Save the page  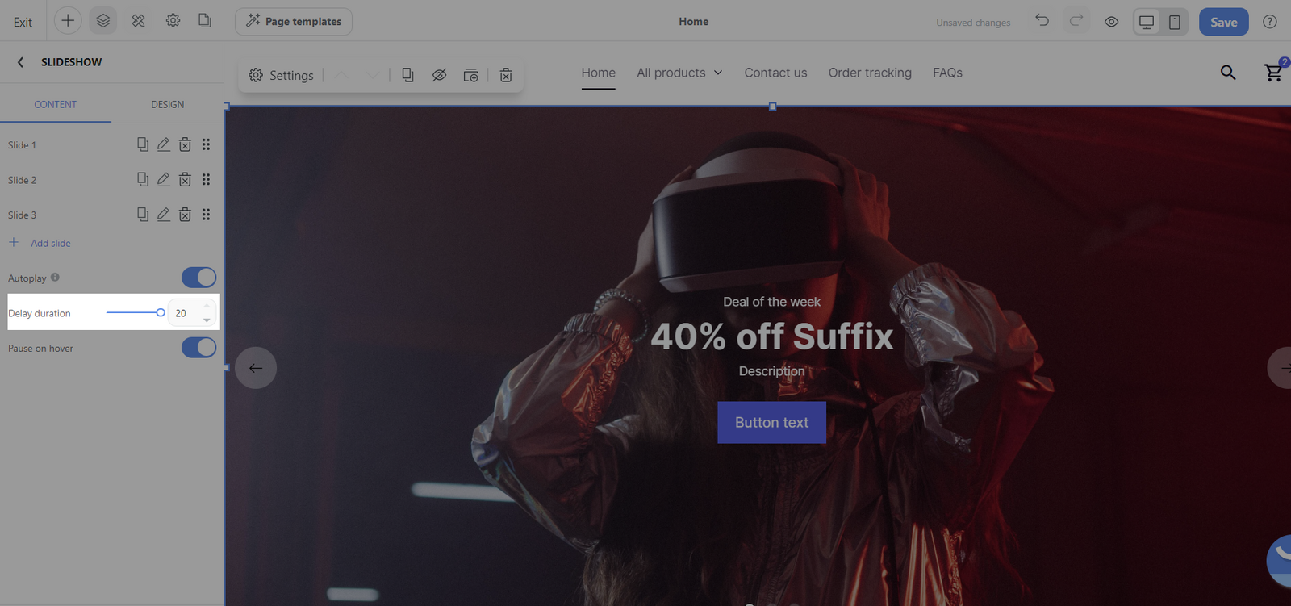(1223, 22)
